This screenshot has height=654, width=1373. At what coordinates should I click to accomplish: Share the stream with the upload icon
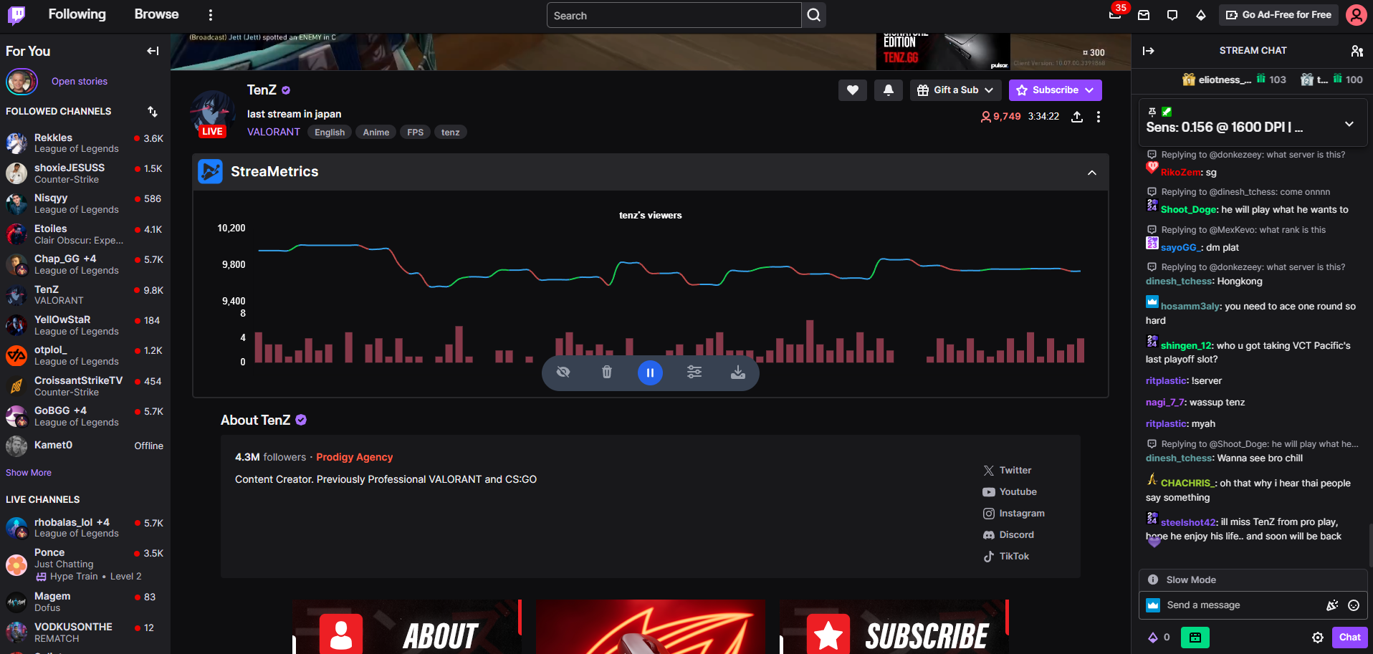[x=1076, y=117]
